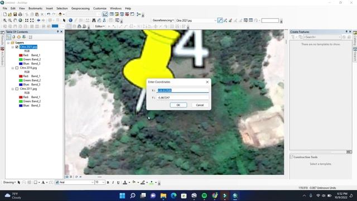Click the Y coordinate input field

[182, 98]
